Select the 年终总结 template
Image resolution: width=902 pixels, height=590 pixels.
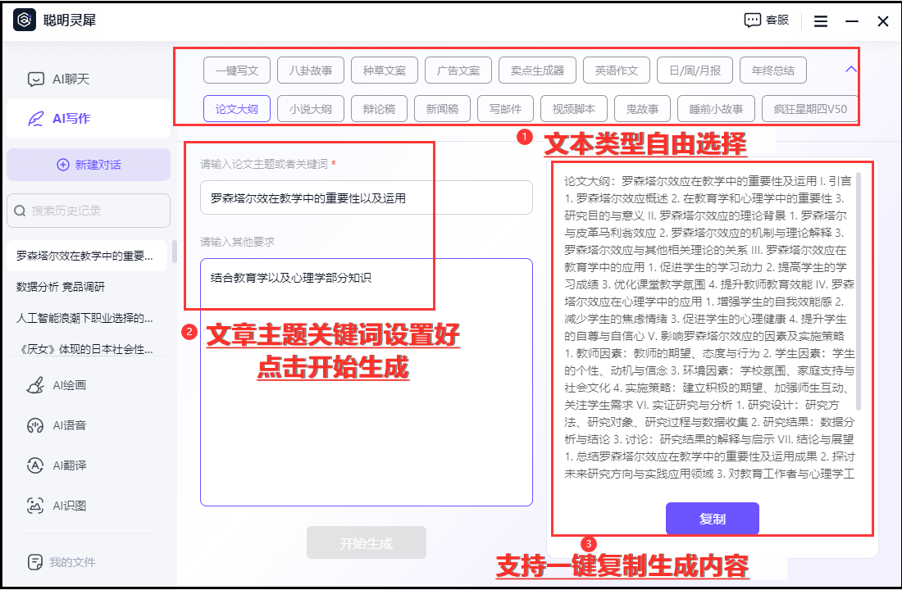(x=772, y=70)
